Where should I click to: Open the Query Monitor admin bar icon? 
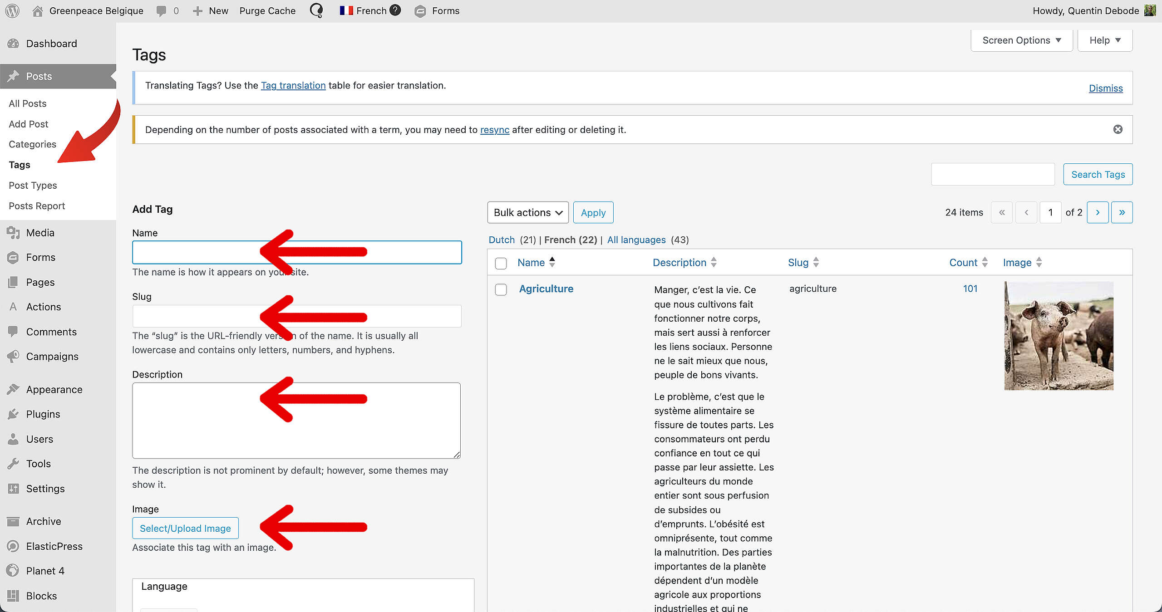tap(316, 10)
